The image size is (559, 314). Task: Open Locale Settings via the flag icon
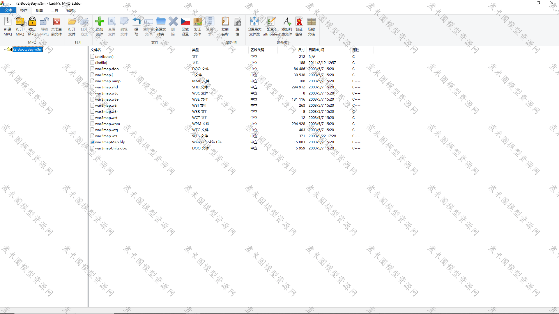pyautogui.click(x=185, y=22)
